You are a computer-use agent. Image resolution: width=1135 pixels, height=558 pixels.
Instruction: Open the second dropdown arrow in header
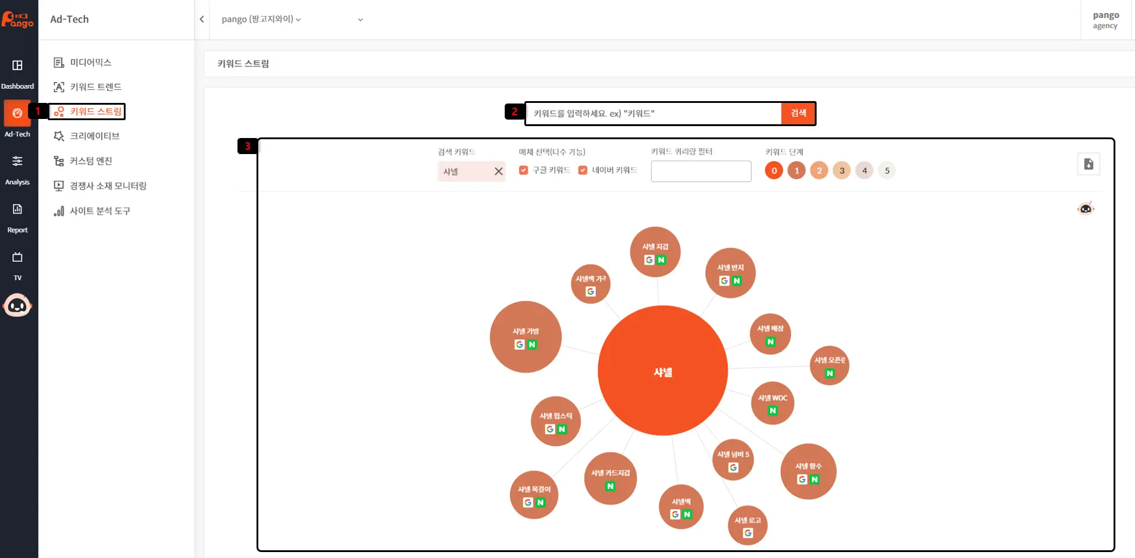pyautogui.click(x=360, y=20)
